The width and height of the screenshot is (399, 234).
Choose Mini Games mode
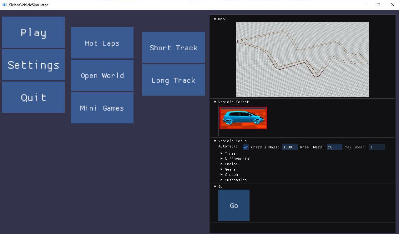[102, 108]
